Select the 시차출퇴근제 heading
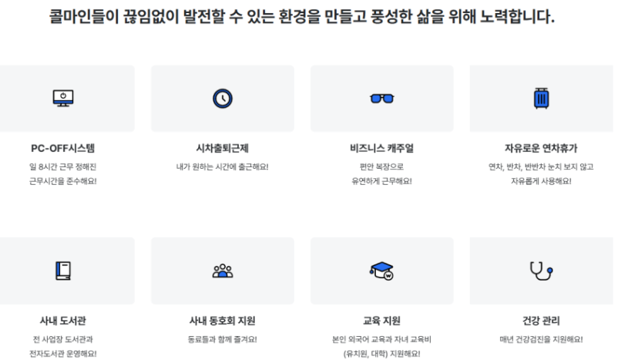This screenshot has height=363, width=638. click(x=223, y=148)
